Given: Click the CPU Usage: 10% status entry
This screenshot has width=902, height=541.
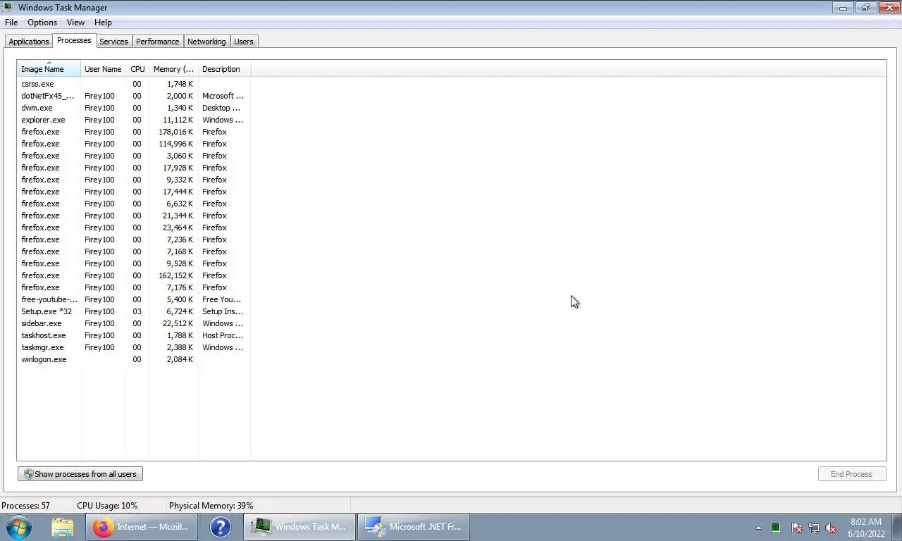Looking at the screenshot, I should 107,506.
